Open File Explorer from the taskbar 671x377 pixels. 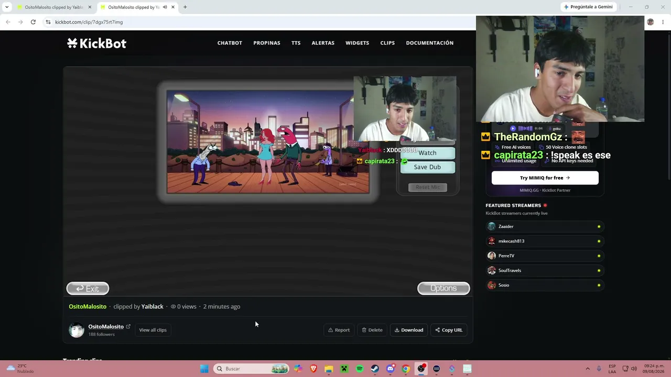[x=329, y=369]
